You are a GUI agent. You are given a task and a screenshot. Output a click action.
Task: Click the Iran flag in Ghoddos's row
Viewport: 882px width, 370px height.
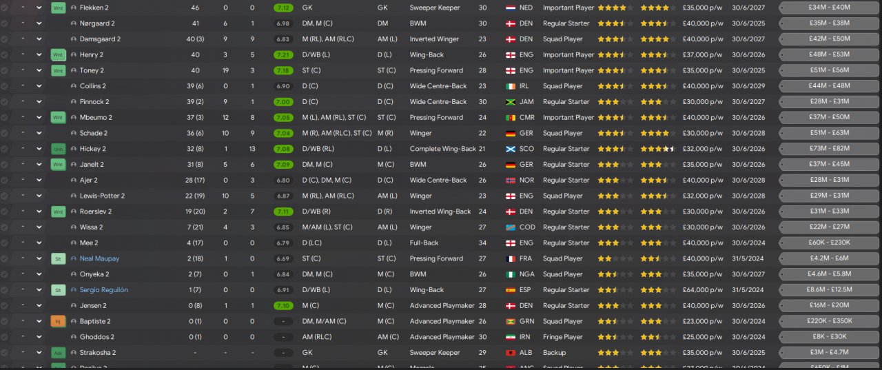click(x=511, y=337)
